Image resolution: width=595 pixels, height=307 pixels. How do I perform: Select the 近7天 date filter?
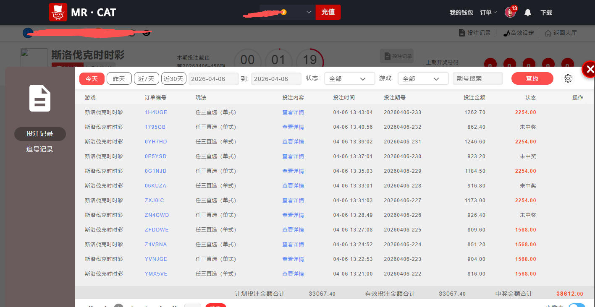coord(146,78)
